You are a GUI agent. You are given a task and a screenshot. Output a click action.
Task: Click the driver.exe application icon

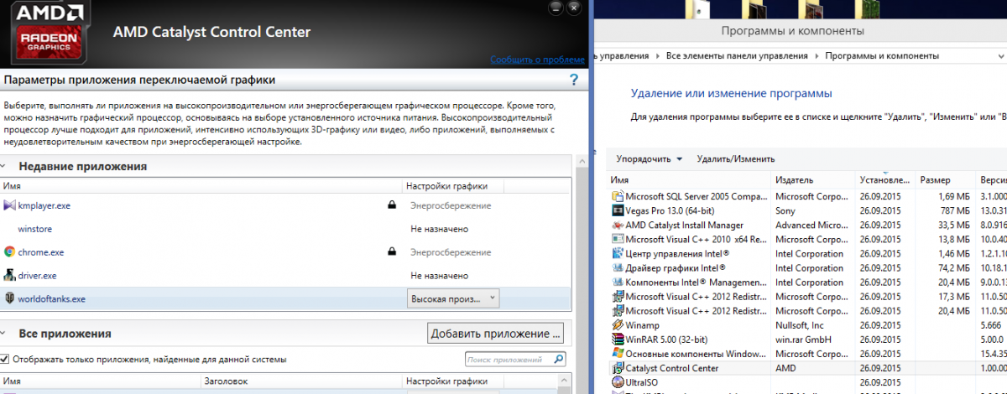point(9,275)
